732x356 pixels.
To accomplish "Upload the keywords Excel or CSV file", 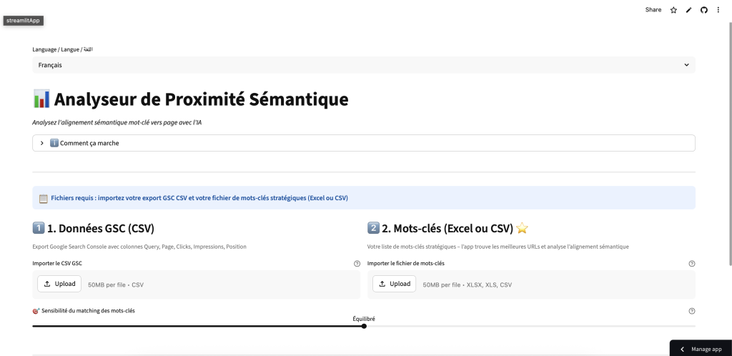I will 395,284.
